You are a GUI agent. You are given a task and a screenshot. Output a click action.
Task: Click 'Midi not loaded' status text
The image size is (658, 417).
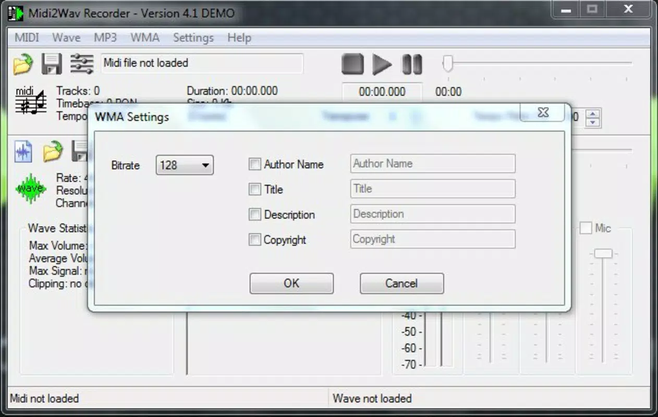pyautogui.click(x=44, y=398)
